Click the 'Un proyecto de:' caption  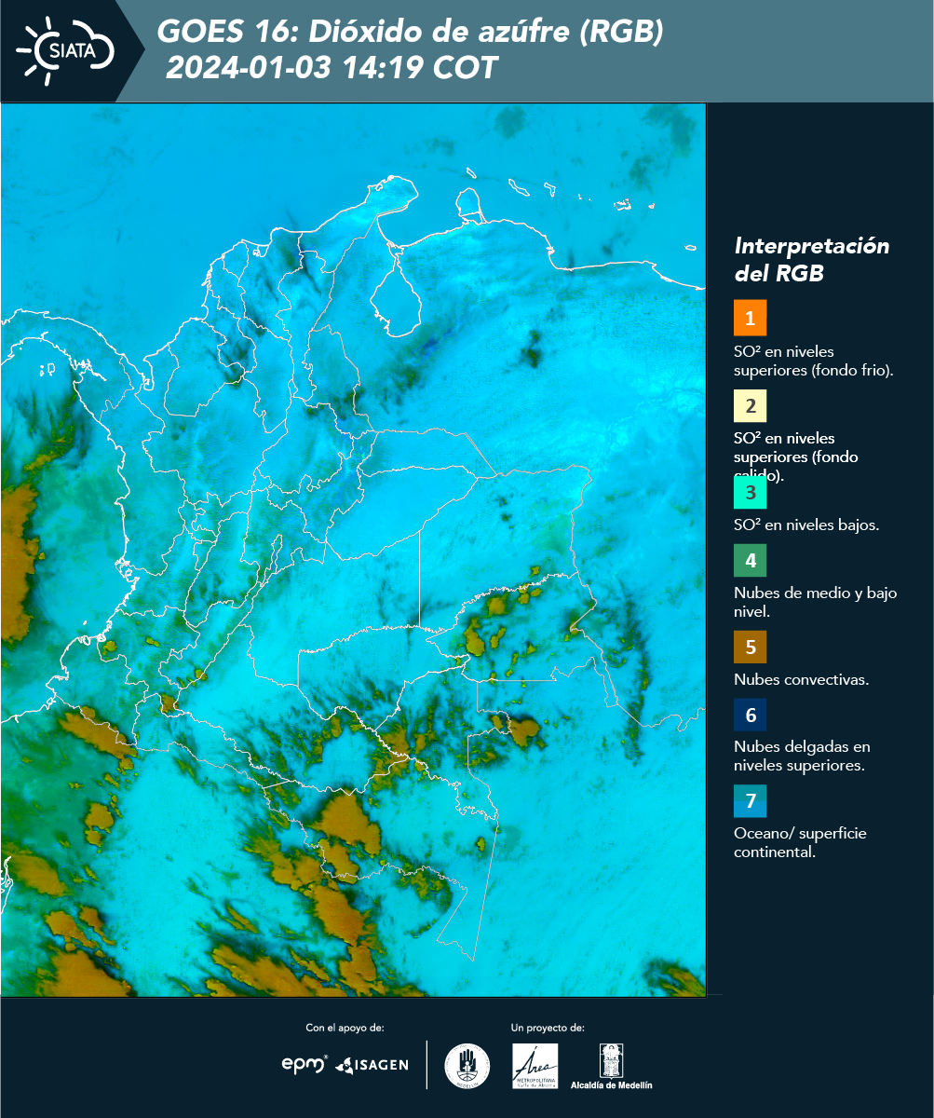pyautogui.click(x=548, y=1028)
